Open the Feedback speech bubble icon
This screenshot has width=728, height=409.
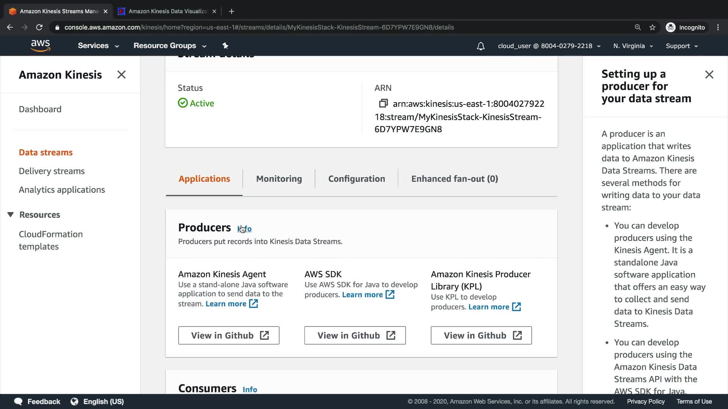[x=18, y=401]
